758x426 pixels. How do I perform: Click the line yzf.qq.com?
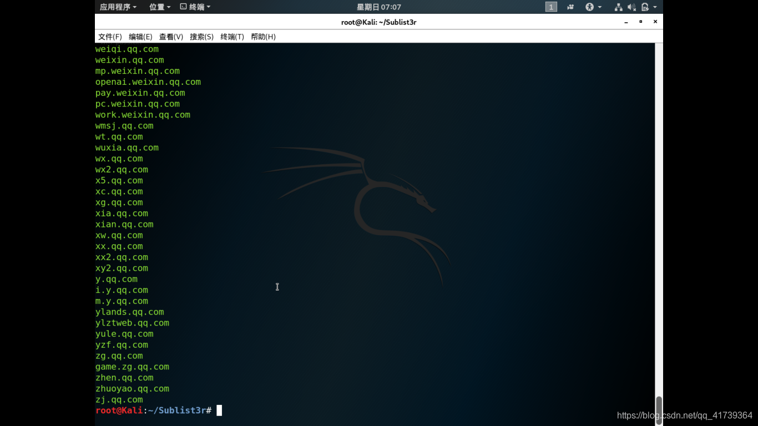[x=122, y=345]
